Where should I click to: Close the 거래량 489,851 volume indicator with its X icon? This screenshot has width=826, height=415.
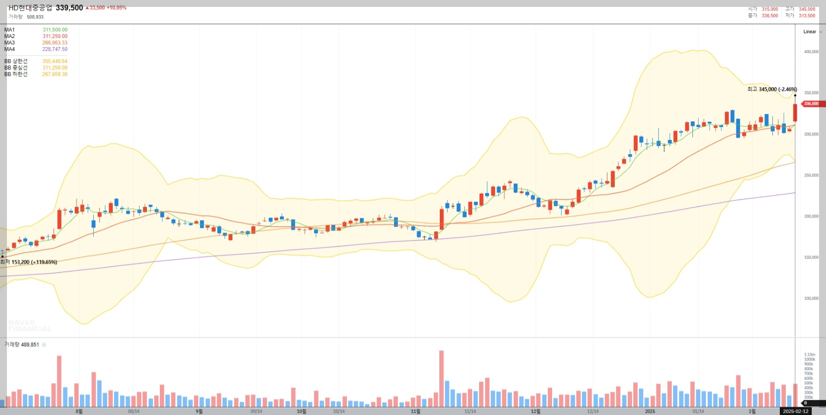[44, 345]
